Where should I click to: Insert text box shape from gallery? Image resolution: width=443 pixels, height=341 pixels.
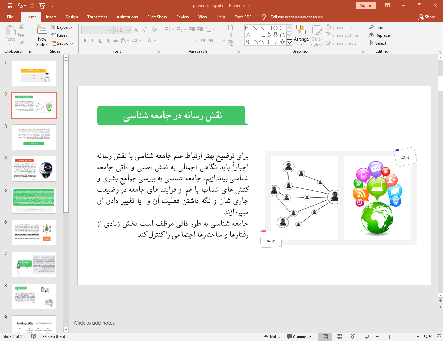248,28
